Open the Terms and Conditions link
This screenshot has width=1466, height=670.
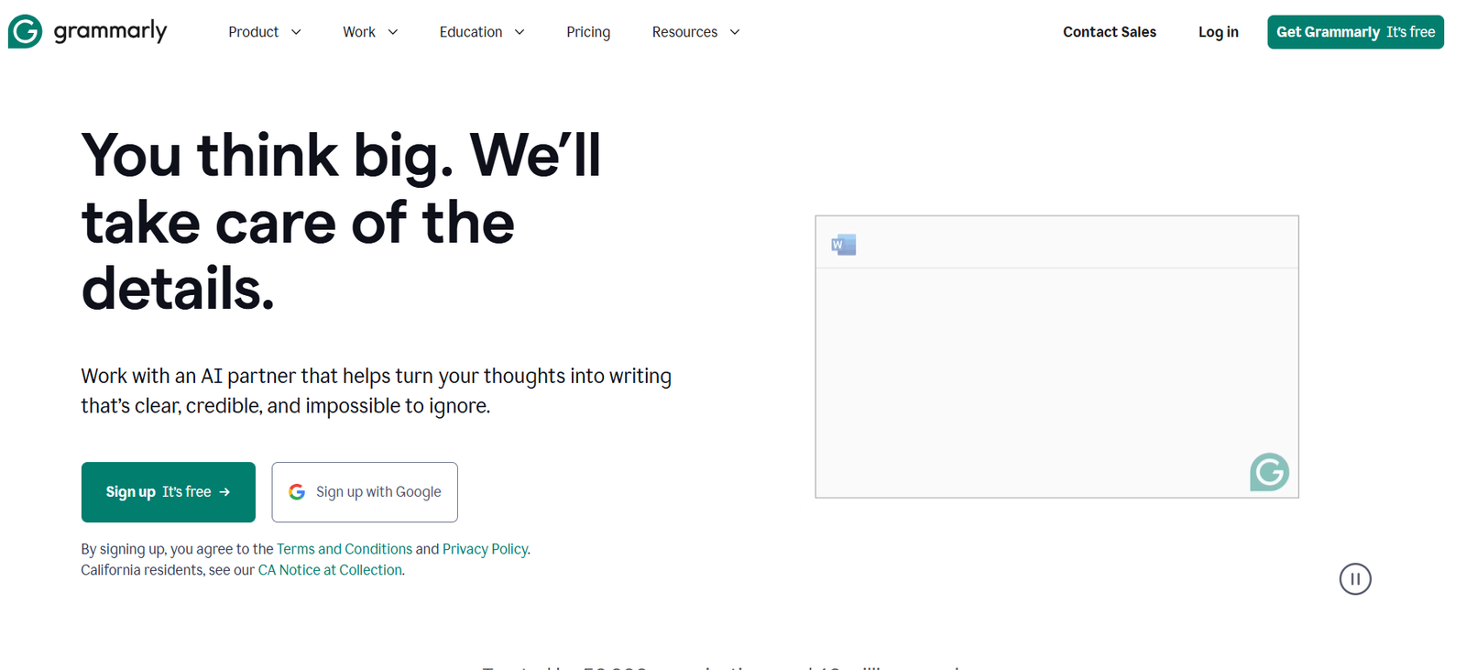pyautogui.click(x=345, y=549)
